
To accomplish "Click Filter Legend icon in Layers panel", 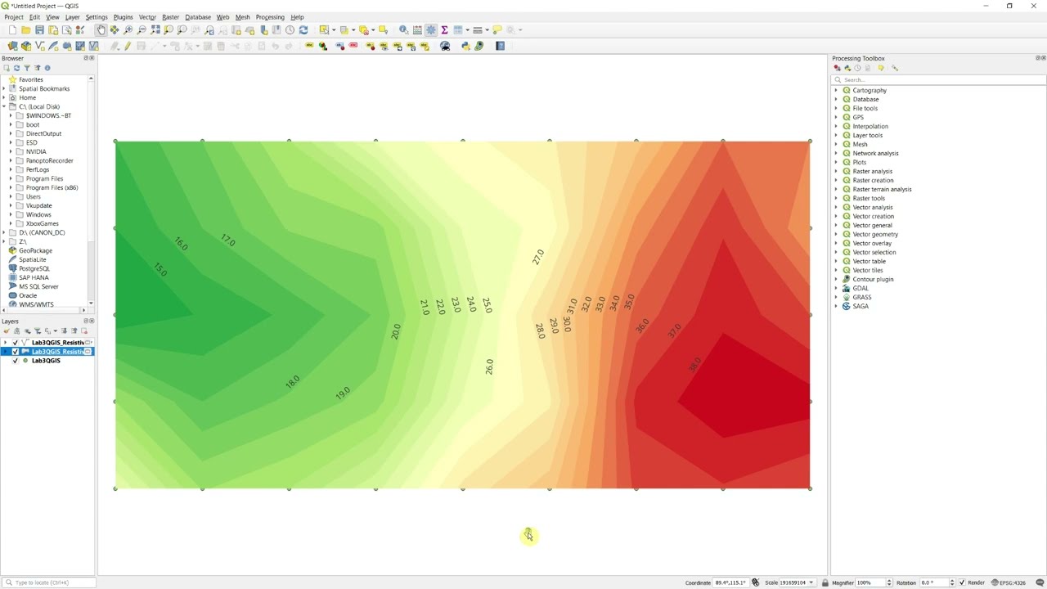I will [37, 330].
